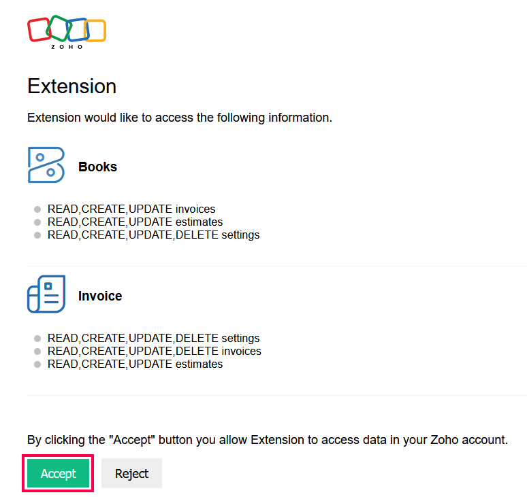Click bullet beside Books invoices permission
Image resolution: width=527 pixels, height=497 pixels.
[37, 209]
